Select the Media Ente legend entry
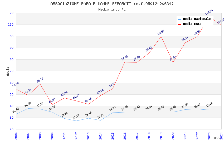This screenshot has height=145, width=224. pos(190,24)
